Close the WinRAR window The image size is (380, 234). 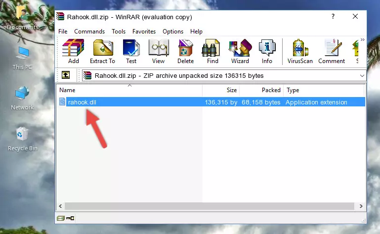[355, 16]
